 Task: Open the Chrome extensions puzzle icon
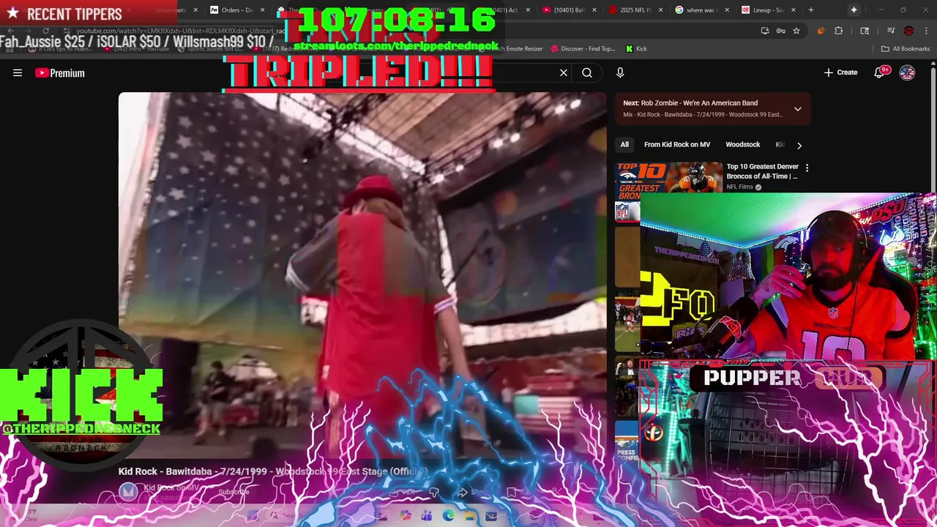tap(839, 31)
